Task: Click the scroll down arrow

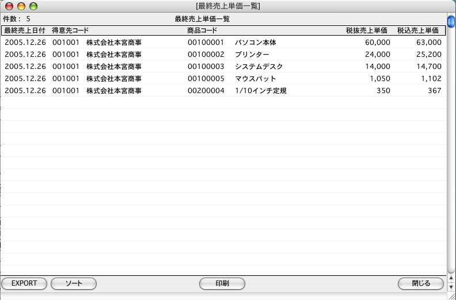Action: pyautogui.click(x=451, y=287)
